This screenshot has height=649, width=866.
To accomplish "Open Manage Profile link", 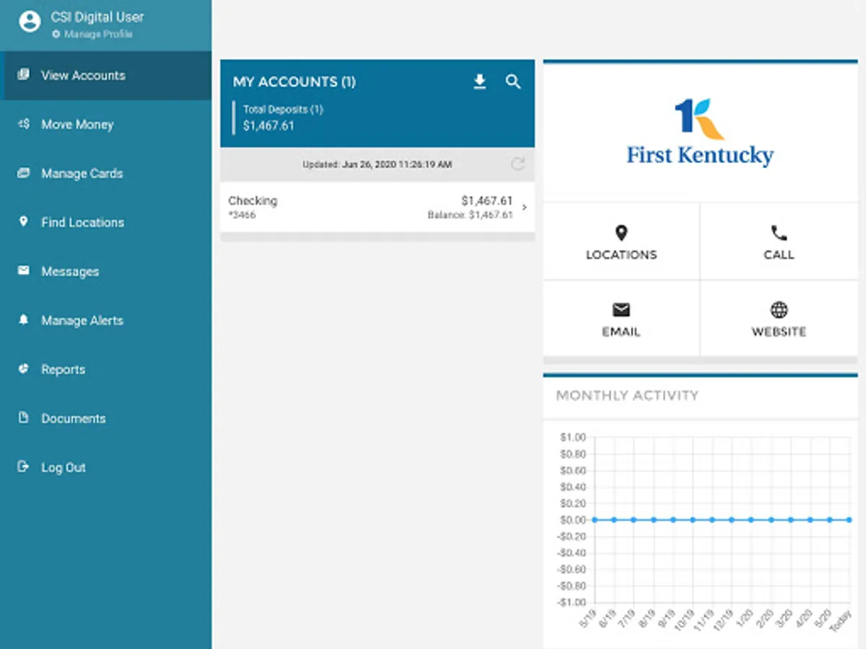I will 92,35.
